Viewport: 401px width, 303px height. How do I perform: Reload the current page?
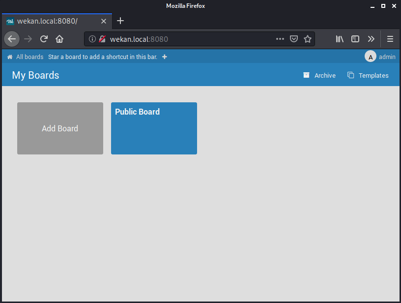(x=43, y=39)
